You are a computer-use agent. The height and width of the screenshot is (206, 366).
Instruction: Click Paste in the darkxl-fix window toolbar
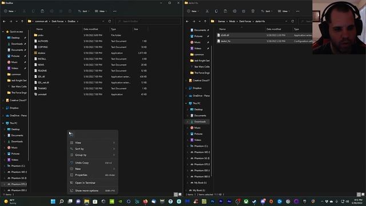(225, 11)
